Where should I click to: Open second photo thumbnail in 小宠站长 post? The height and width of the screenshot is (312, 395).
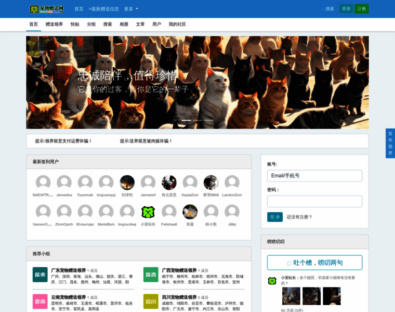(312, 296)
